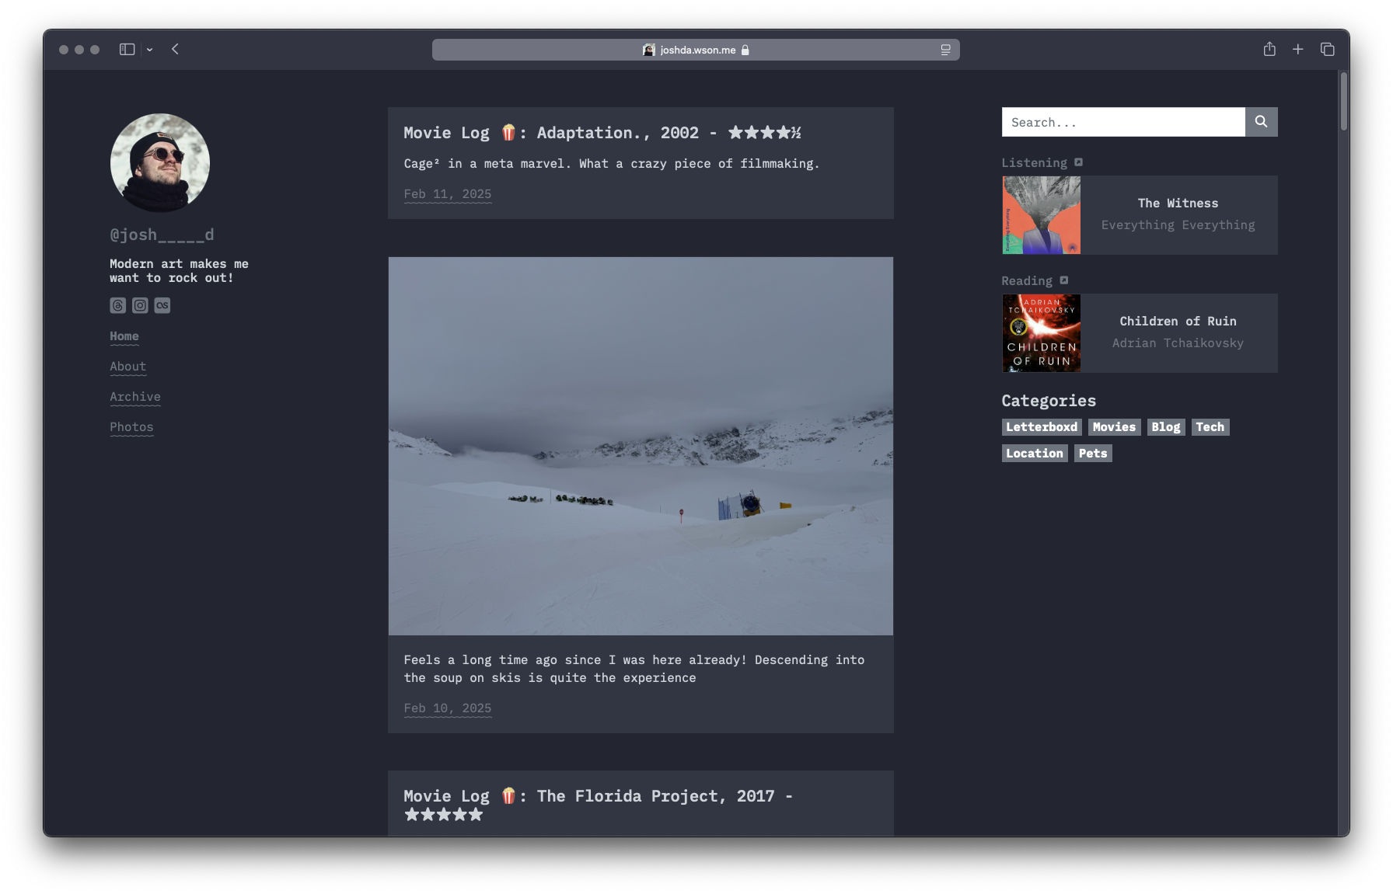Click inside the Search text field
Viewport: 1393px width, 894px height.
click(1122, 122)
